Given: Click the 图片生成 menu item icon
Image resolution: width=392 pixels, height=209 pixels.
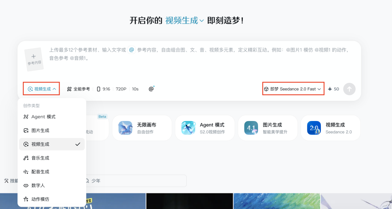Looking at the screenshot, I should click(26, 130).
